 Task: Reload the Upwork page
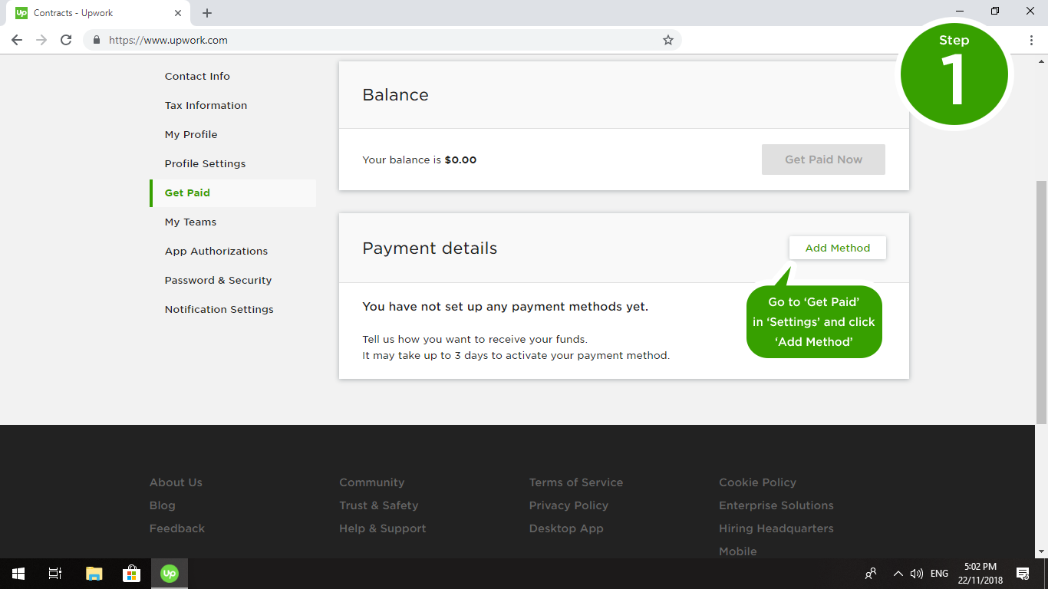click(x=66, y=40)
